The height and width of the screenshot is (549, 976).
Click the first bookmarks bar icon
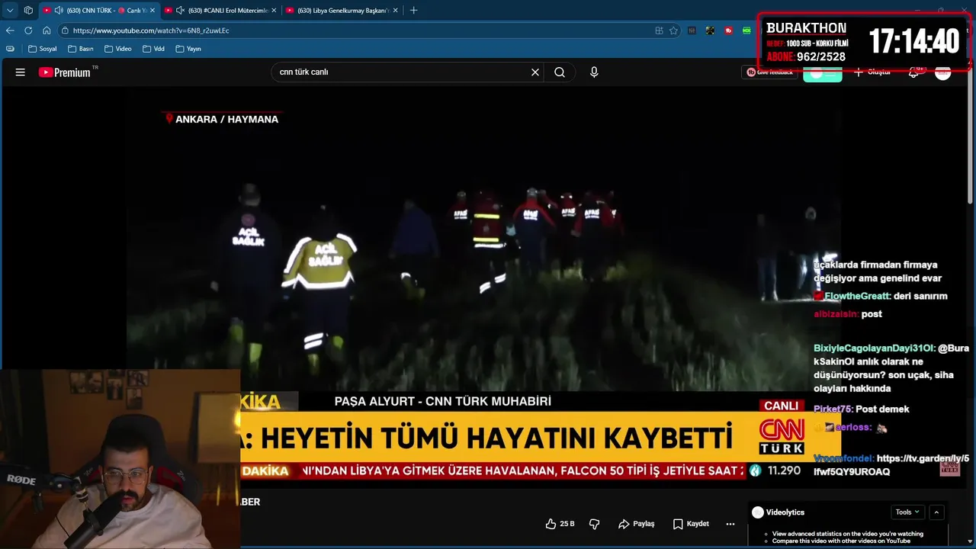tap(10, 49)
